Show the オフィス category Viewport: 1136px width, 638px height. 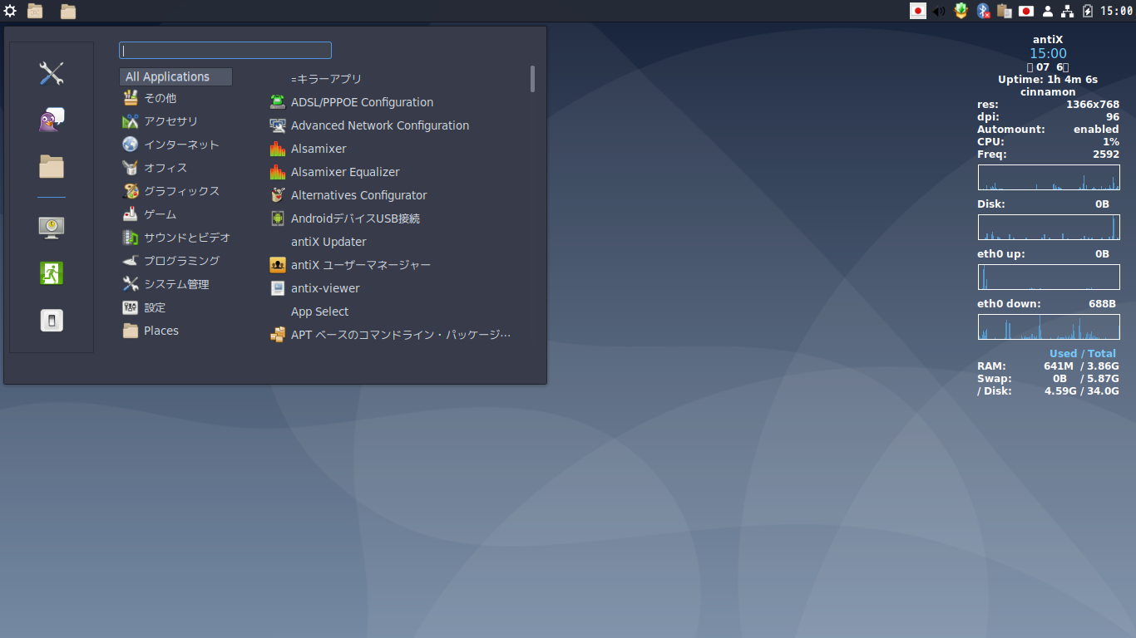coord(175,168)
